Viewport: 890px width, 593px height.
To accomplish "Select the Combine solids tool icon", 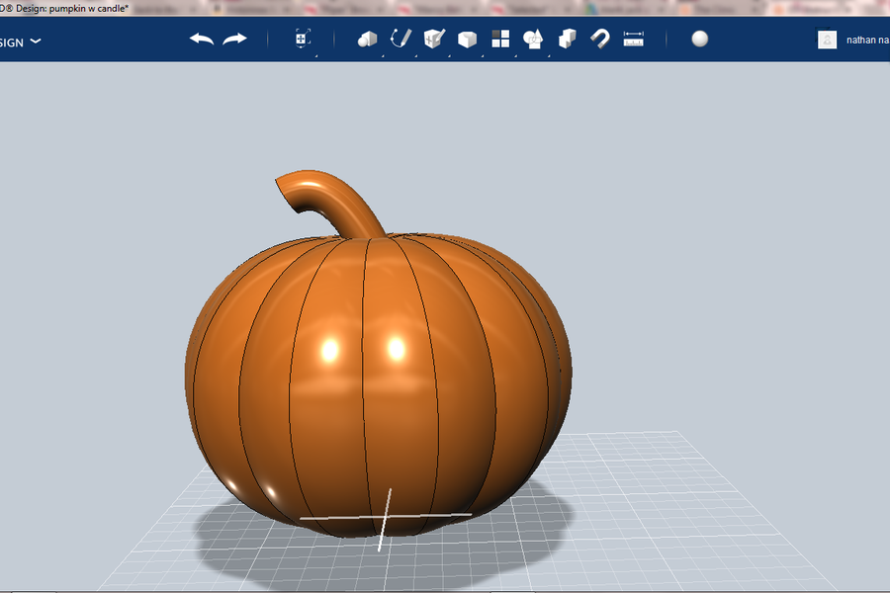I will 567,40.
